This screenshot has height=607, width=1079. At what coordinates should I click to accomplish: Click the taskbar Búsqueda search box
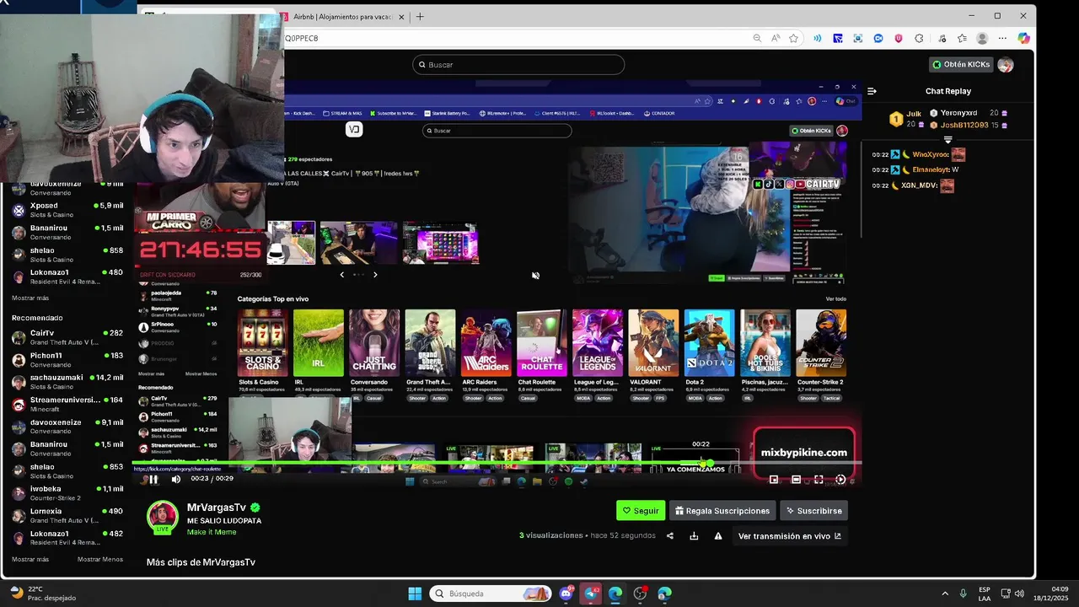click(492, 594)
